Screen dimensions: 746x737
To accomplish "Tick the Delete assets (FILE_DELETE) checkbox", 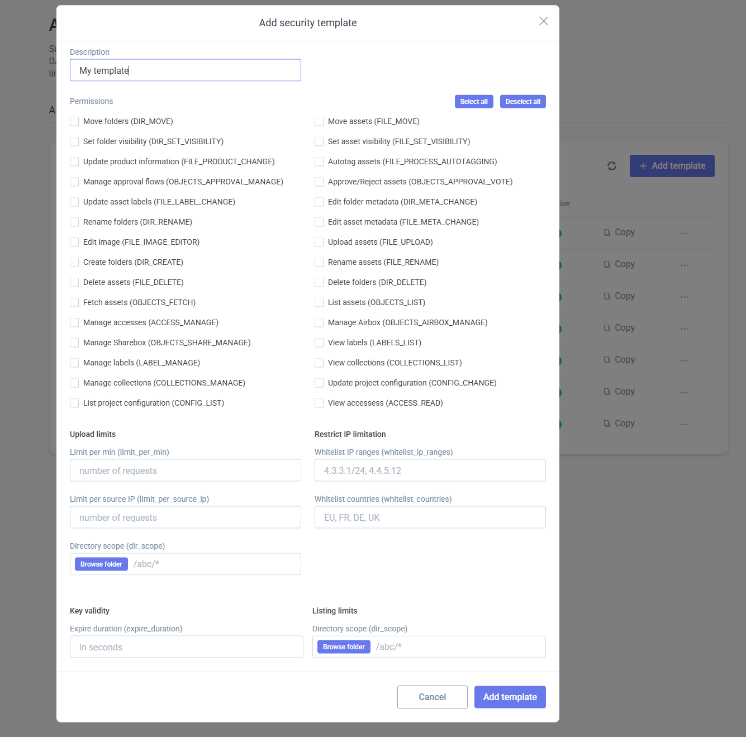I will point(74,283).
